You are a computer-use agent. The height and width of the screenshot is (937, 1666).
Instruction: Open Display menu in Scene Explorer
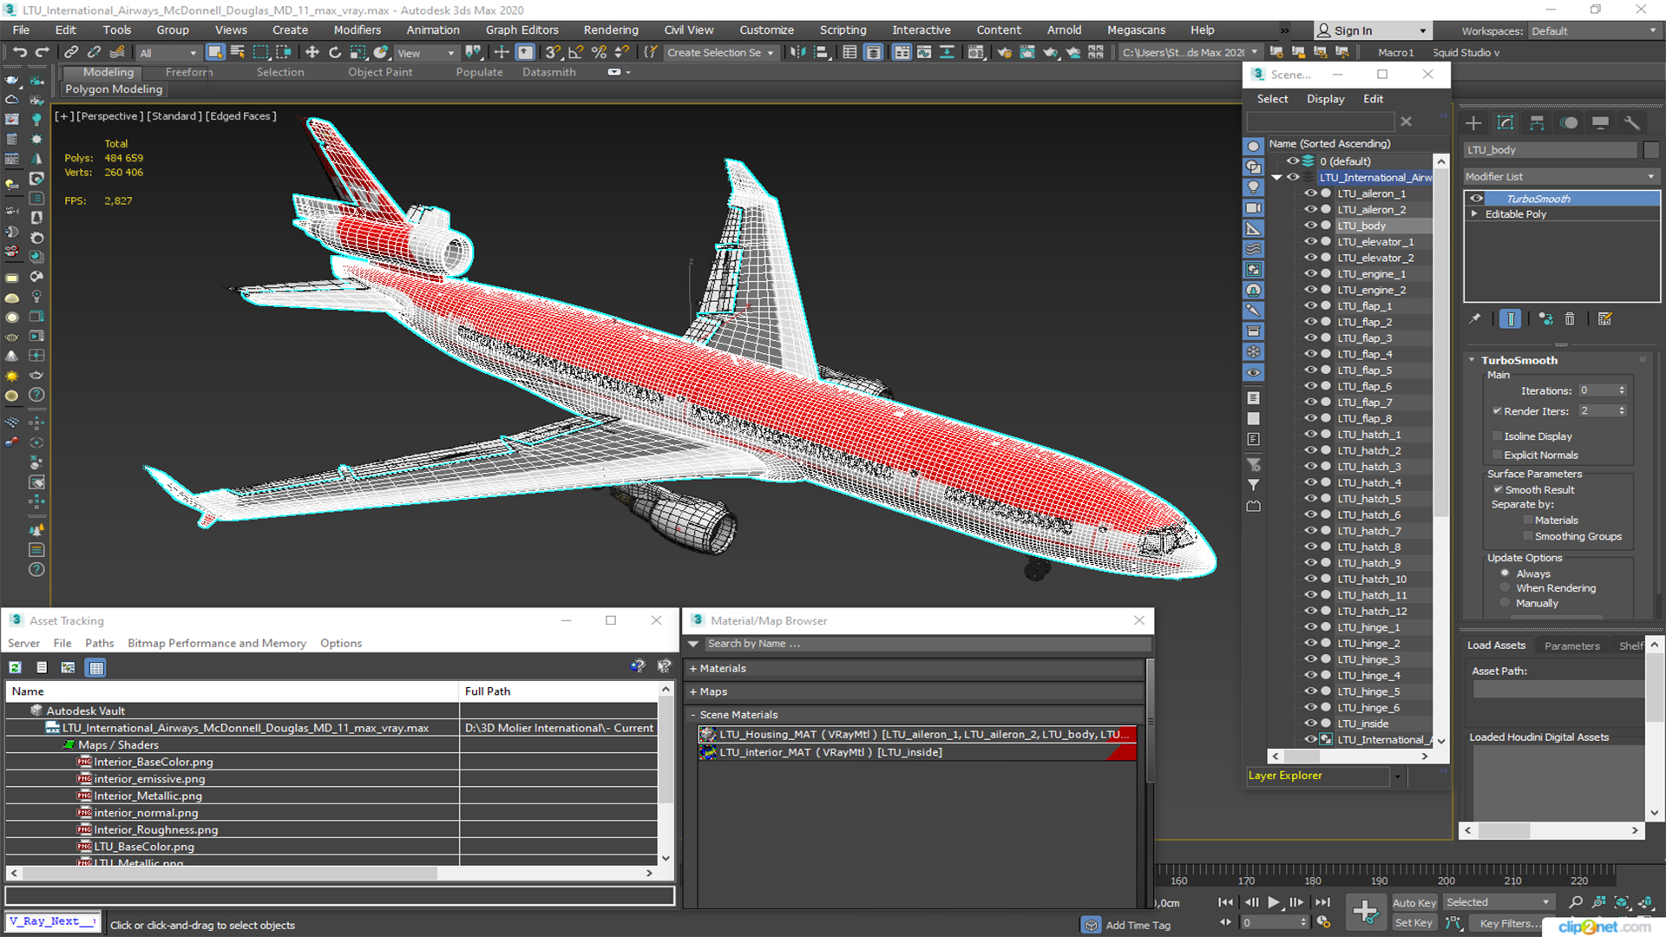click(1326, 99)
